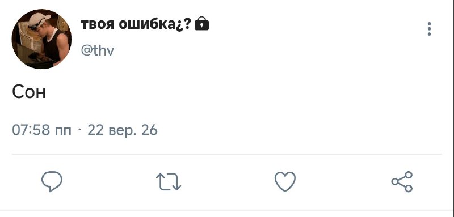Share the tweet using the share icon
Viewport: 454px width, 217px height.
pos(402,181)
